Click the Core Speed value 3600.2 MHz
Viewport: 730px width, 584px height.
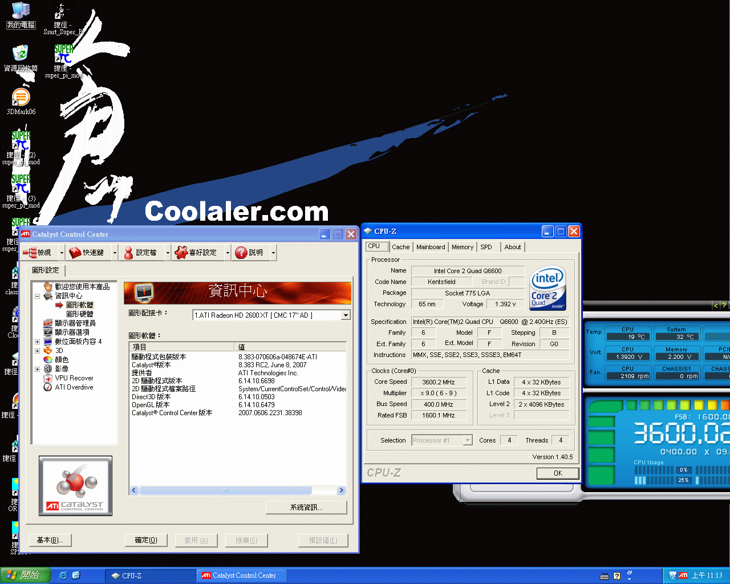(438, 382)
